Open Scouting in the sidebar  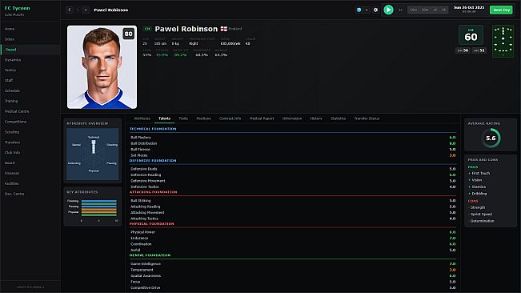tap(30, 132)
